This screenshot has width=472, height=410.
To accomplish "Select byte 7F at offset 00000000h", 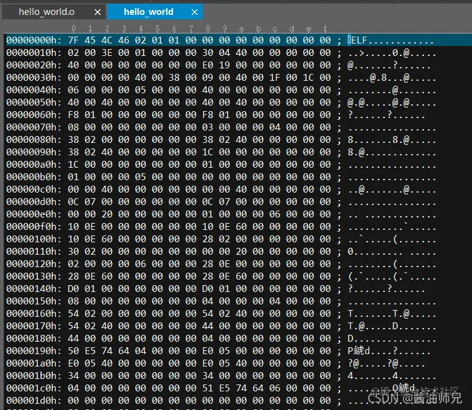I will [73, 40].
